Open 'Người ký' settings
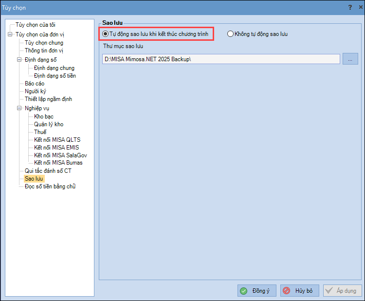Screen dimensions: 365x301 click(x=36, y=91)
